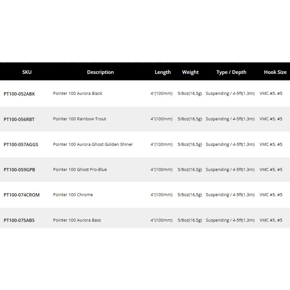Select SKU PT100-057AGGS
The image size is (290, 290).
[x=21, y=144]
